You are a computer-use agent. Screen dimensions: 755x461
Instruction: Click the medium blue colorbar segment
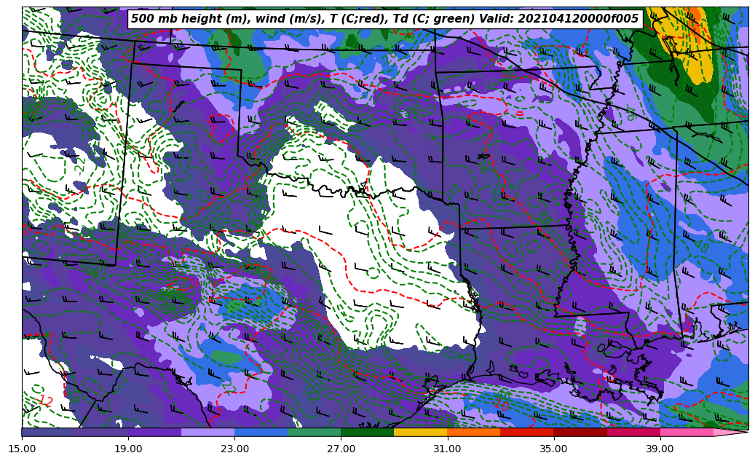tap(261, 432)
